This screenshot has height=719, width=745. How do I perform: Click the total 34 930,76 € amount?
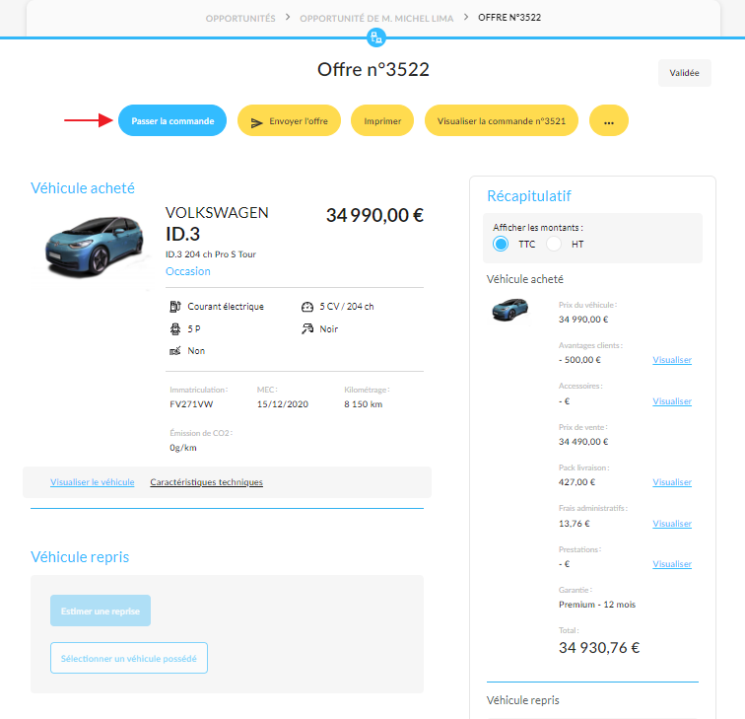[x=599, y=648]
